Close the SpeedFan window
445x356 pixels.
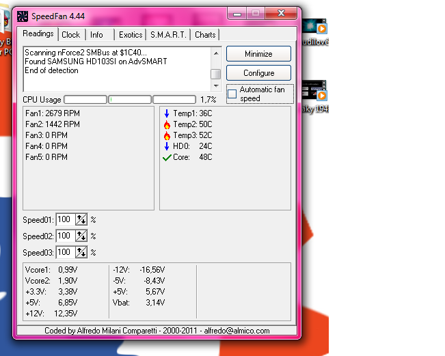click(281, 13)
